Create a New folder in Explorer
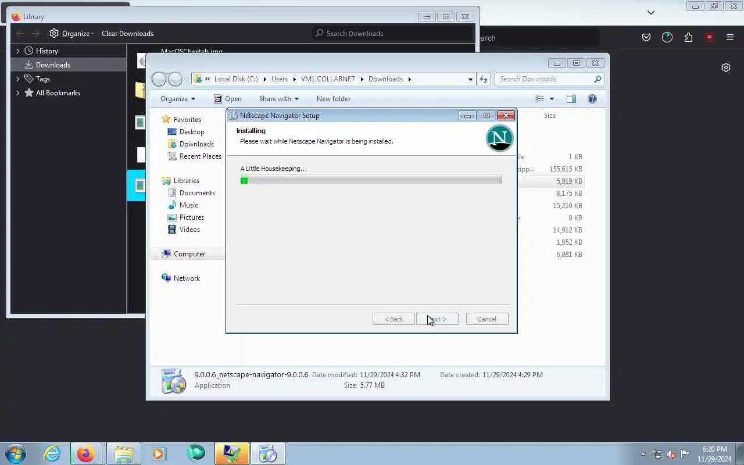The image size is (744, 465). point(334,99)
